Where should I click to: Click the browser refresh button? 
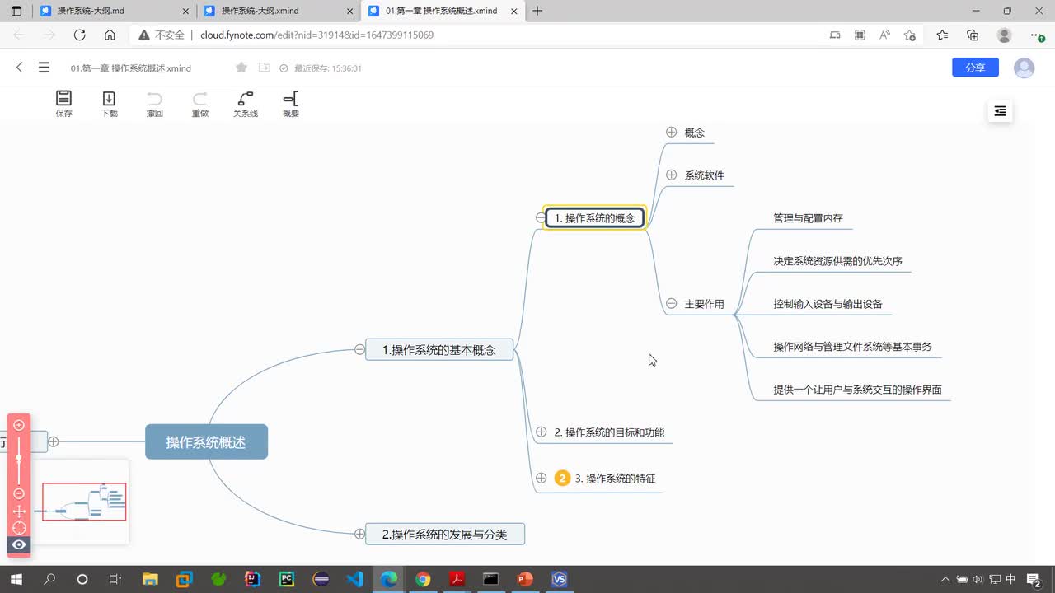pos(79,35)
